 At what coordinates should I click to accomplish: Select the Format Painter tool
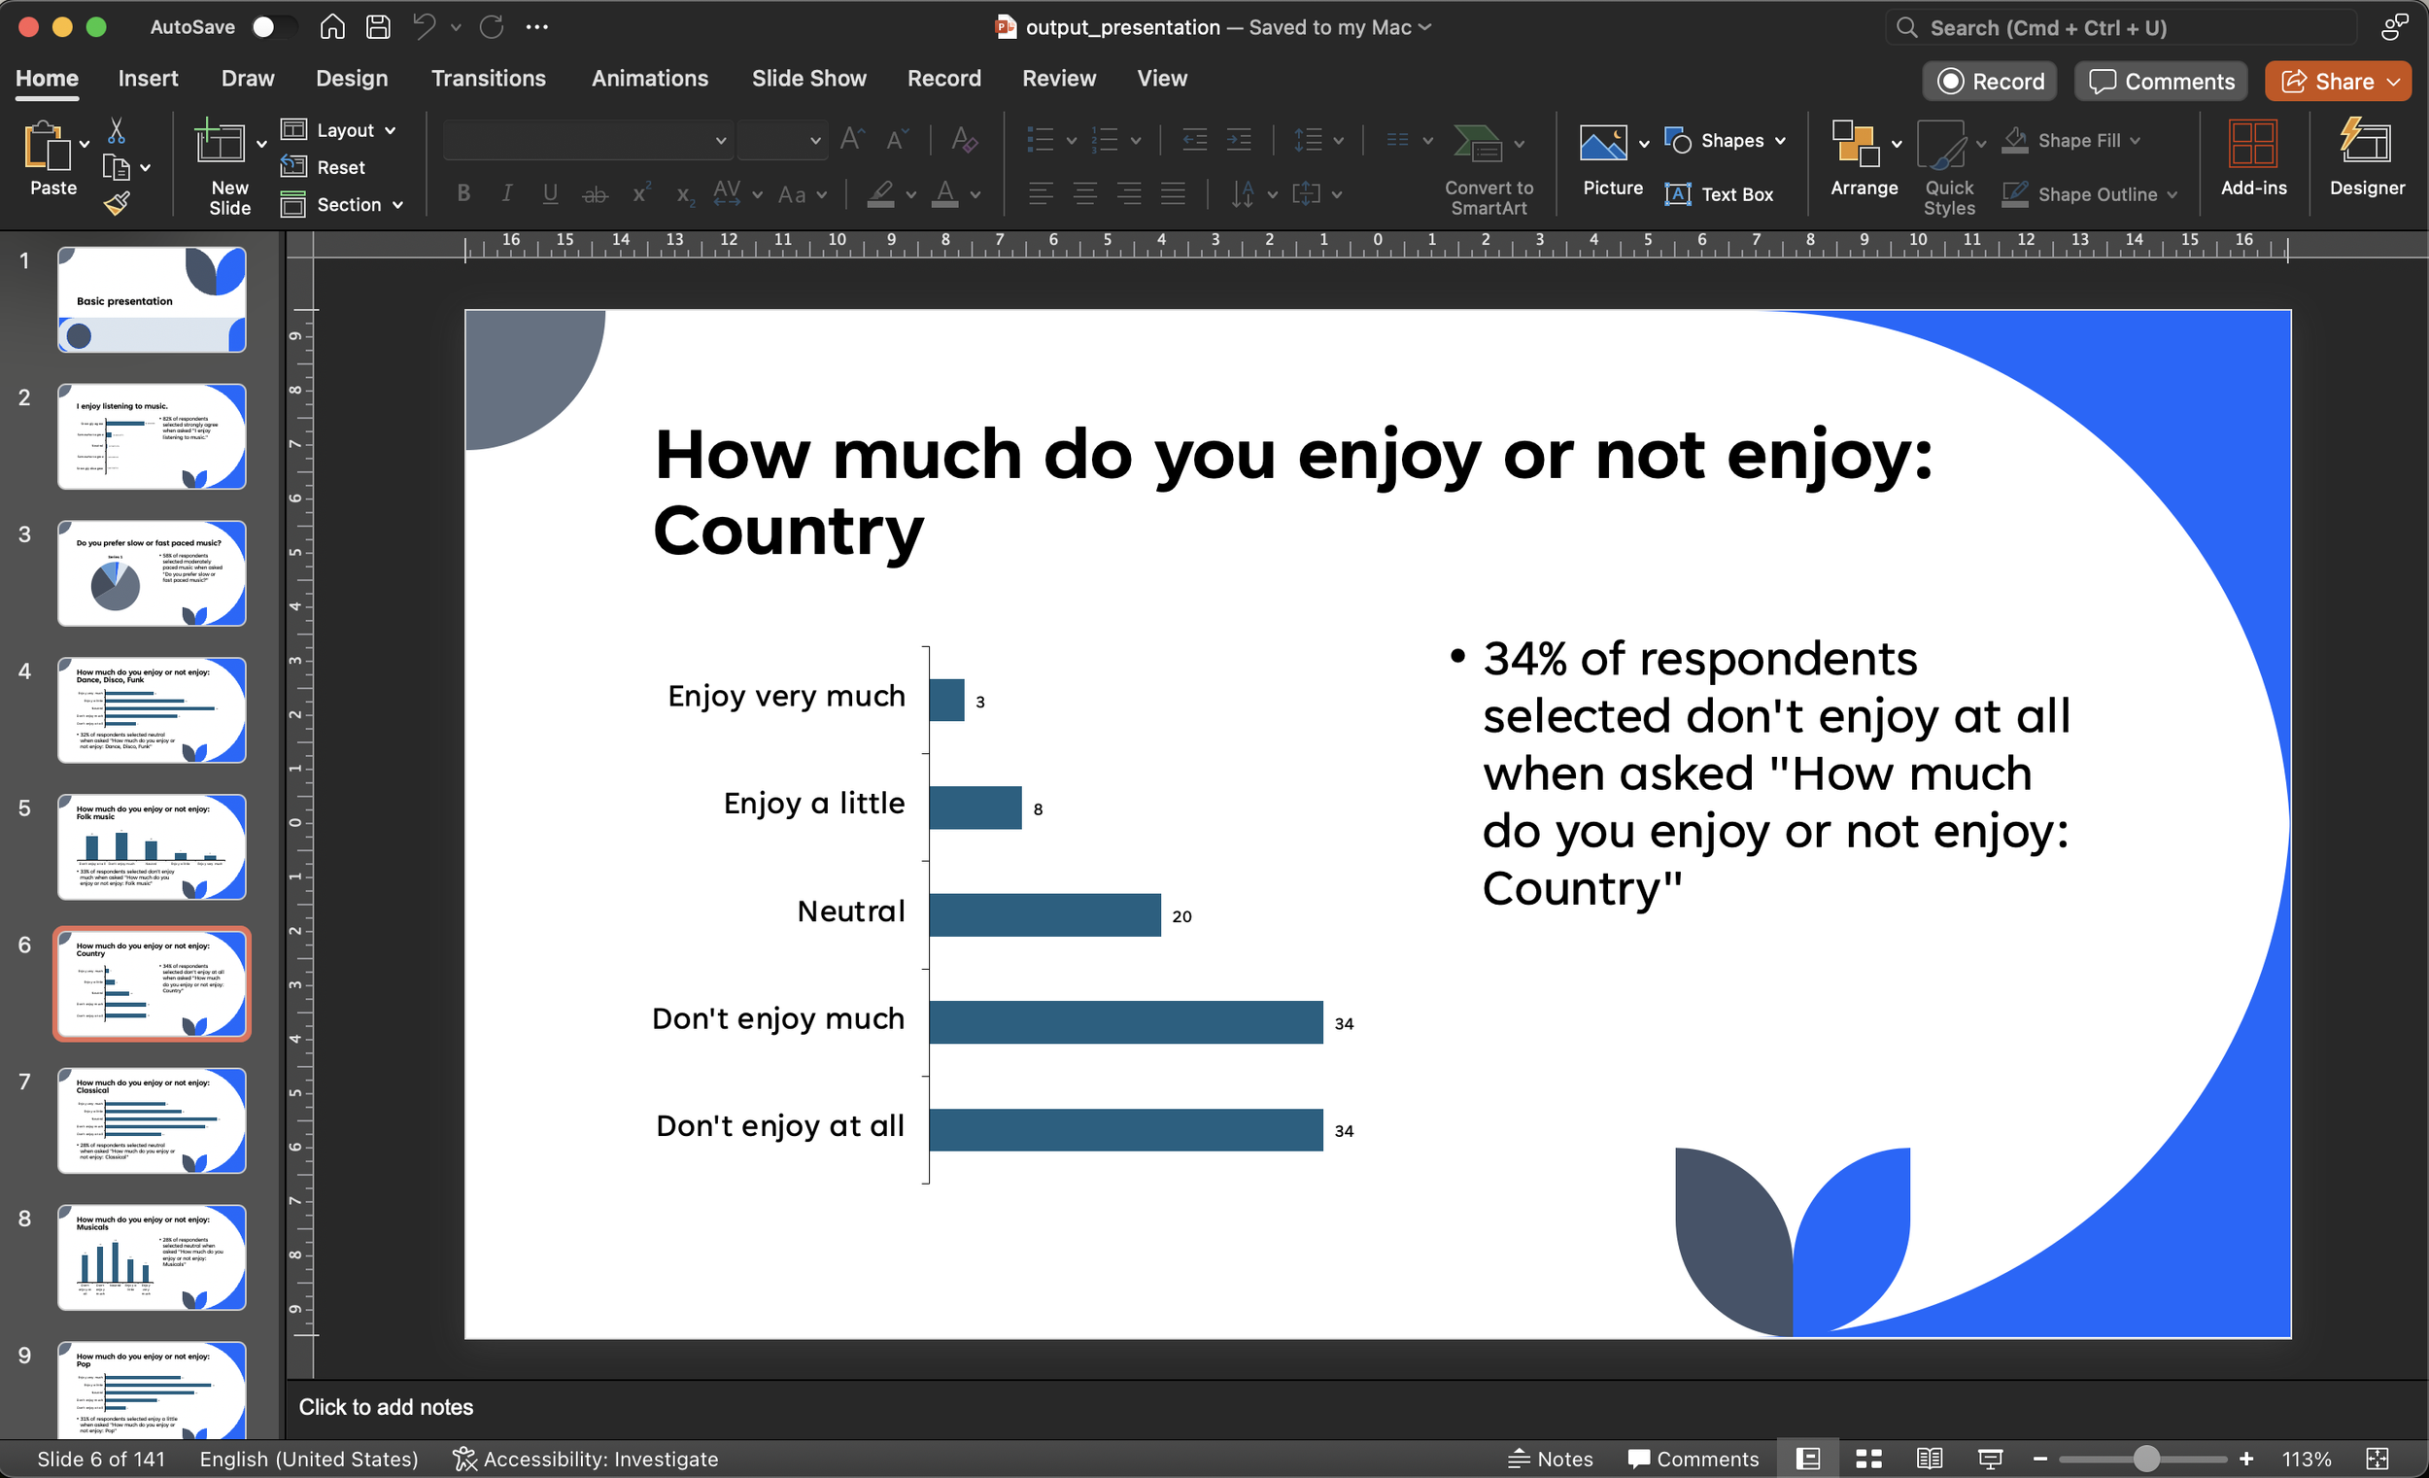[x=118, y=203]
